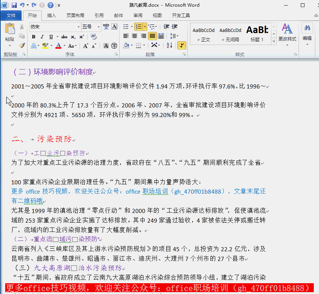Apply strikethrough formatting
Screen dimensions: 319x294
64,36
